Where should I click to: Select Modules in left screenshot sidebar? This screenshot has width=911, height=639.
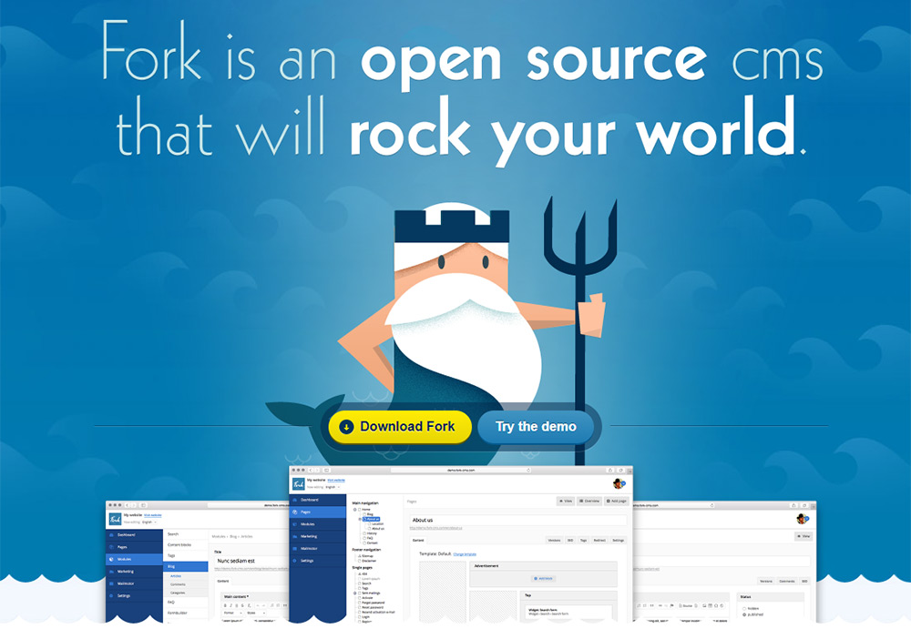[134, 560]
